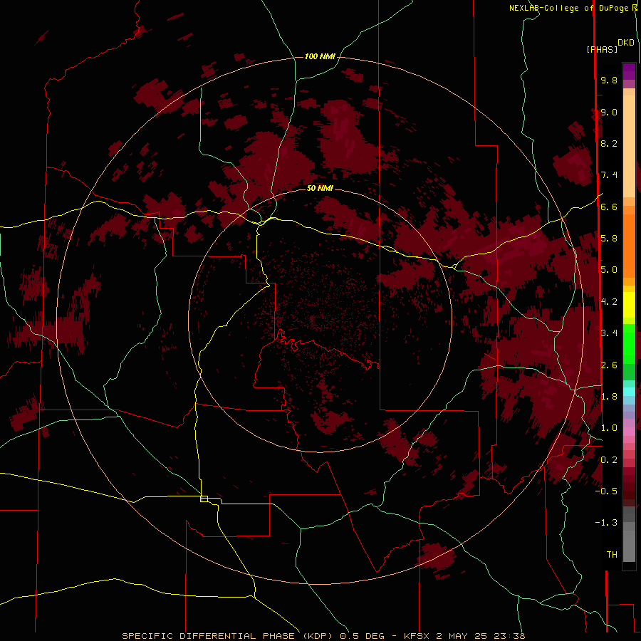This screenshot has width=641, height=641.
Task: Click the 5.8 scale value
Action: (609, 239)
